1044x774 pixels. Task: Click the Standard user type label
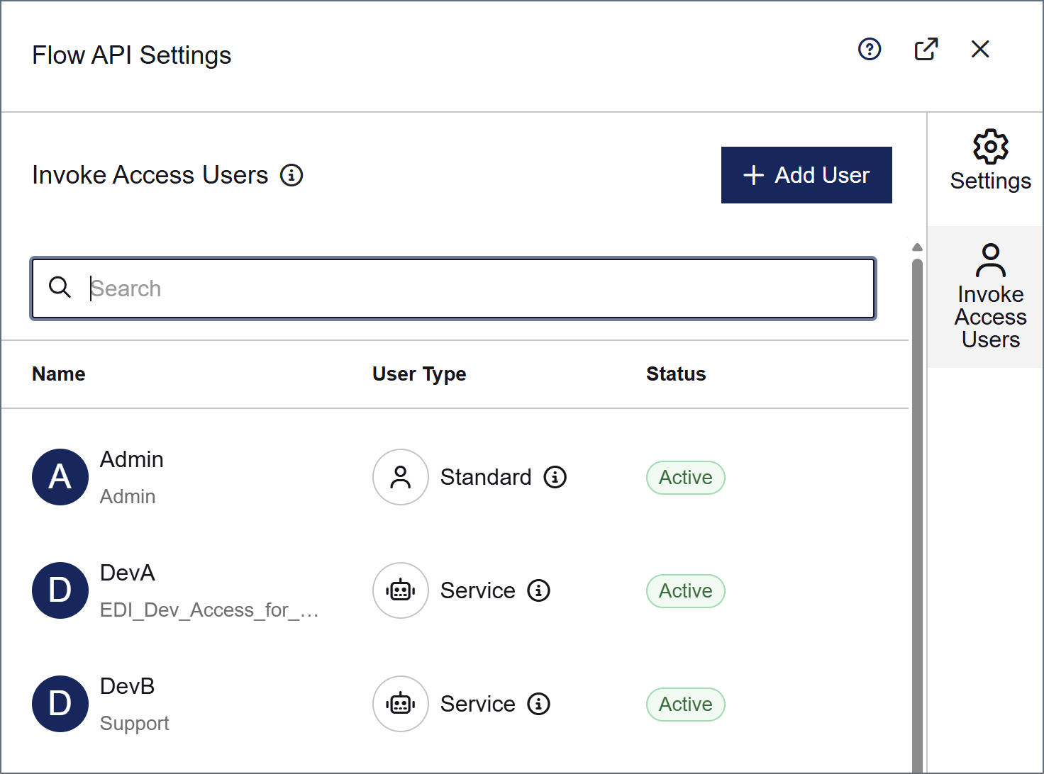coord(486,477)
